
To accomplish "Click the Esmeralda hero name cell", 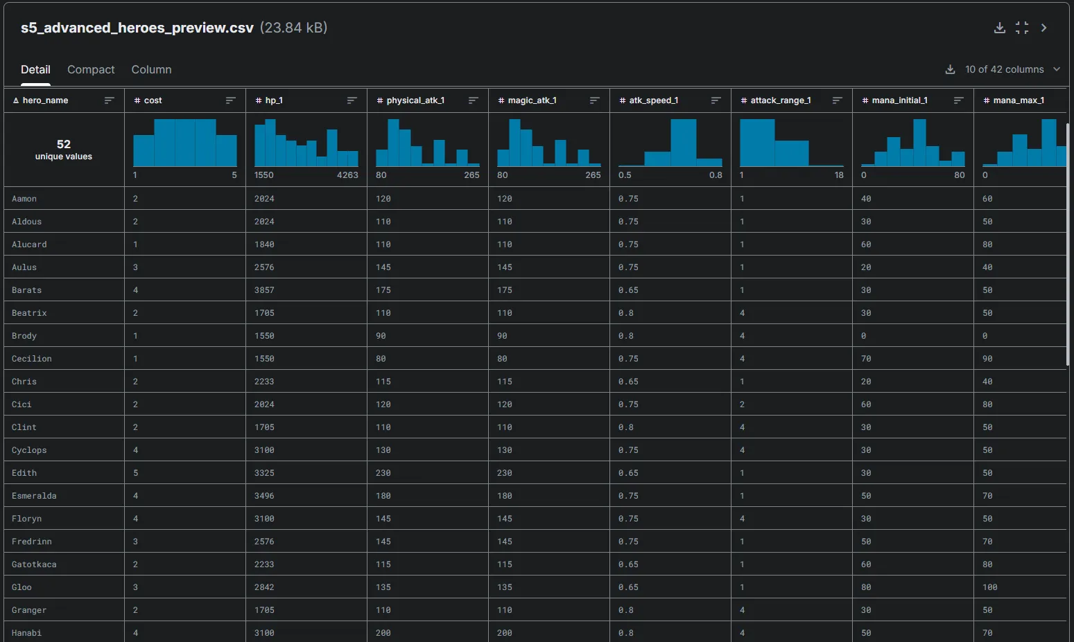I will point(64,496).
